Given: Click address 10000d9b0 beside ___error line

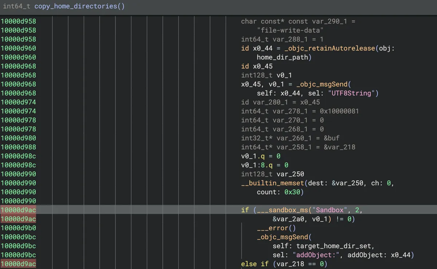Looking at the screenshot, I should pos(18,228).
